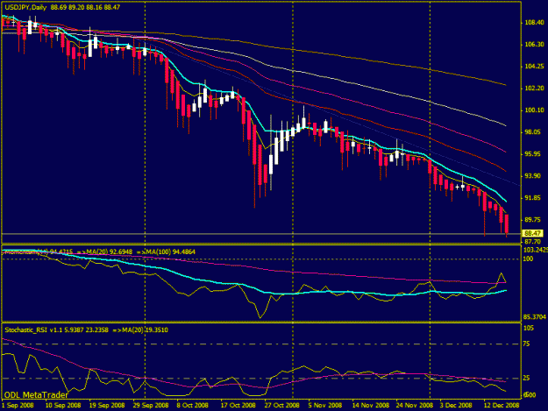Select the 27 Oct 2008 date label
Screen dimensions: 548x411
[x=281, y=406]
